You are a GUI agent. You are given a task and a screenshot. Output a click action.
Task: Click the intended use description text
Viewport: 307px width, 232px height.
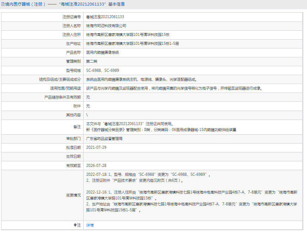pyautogui.click(x=174, y=88)
